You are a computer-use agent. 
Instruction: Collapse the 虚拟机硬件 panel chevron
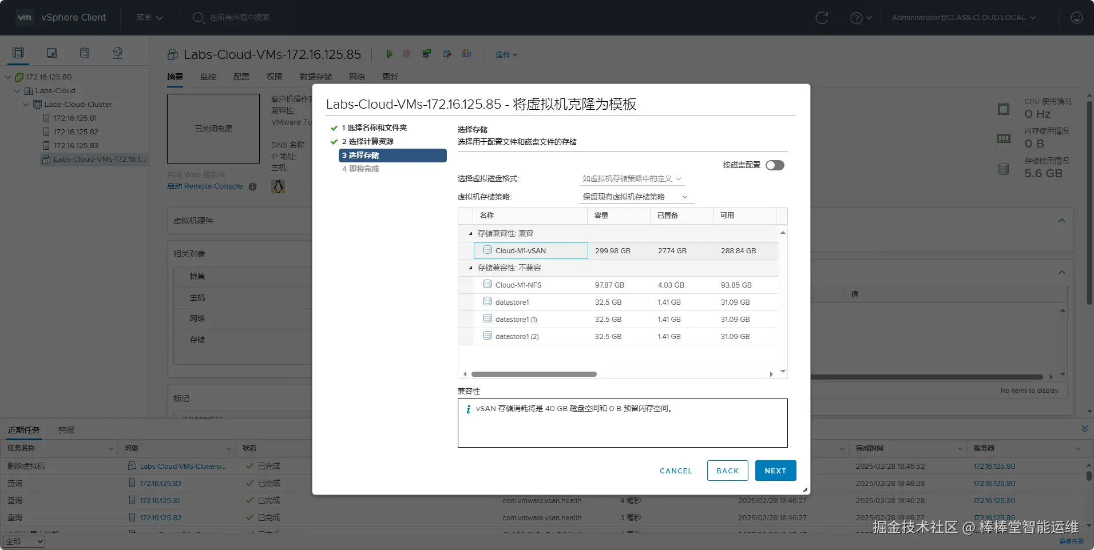pyautogui.click(x=1062, y=220)
